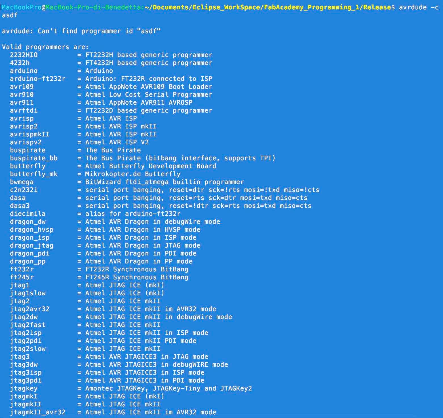Select 'Amontec JTAGKey, JTAGKey-Tiny and JTAGKey2' description

point(168,389)
